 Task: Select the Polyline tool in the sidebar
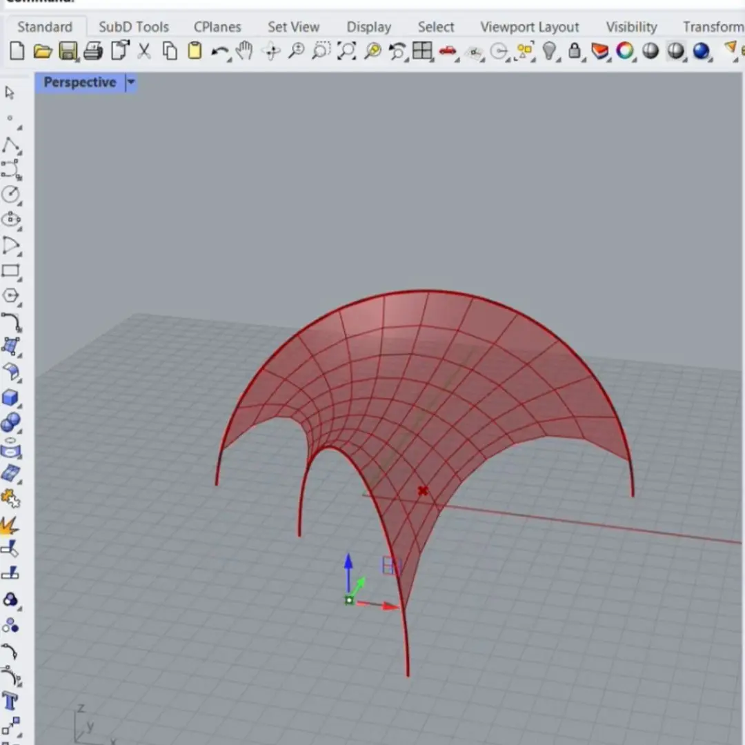tap(10, 145)
